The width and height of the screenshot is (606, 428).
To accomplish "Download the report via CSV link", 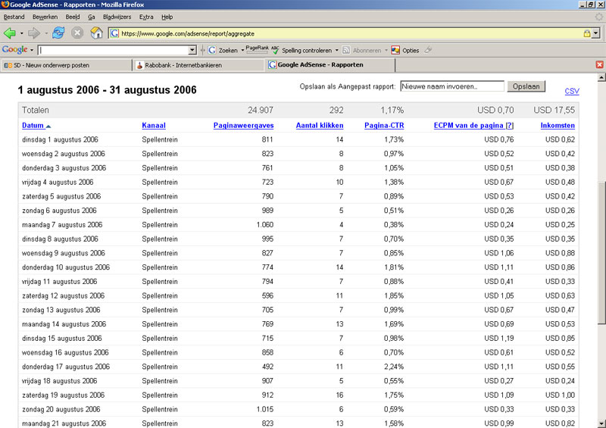I will click(x=572, y=91).
